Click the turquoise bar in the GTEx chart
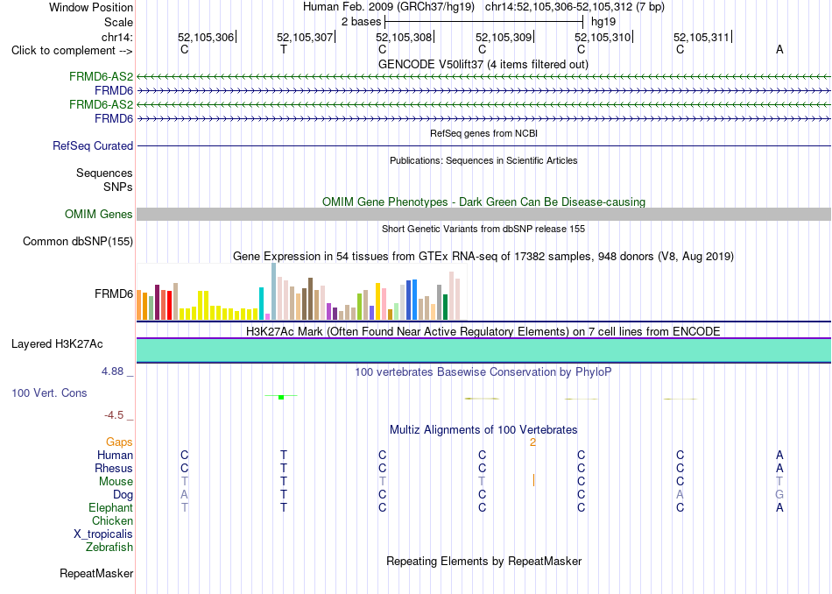The image size is (832, 594). (262, 304)
